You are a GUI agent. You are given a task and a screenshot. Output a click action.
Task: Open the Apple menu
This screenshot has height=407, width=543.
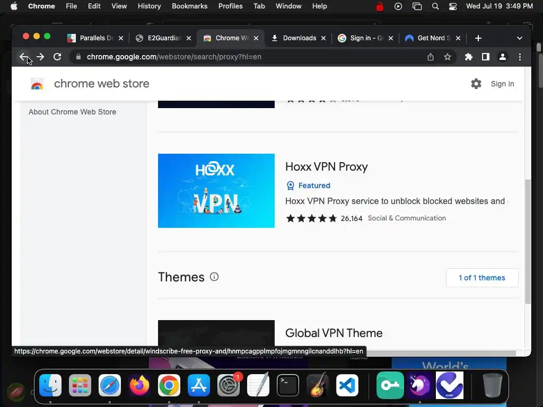(x=14, y=6)
